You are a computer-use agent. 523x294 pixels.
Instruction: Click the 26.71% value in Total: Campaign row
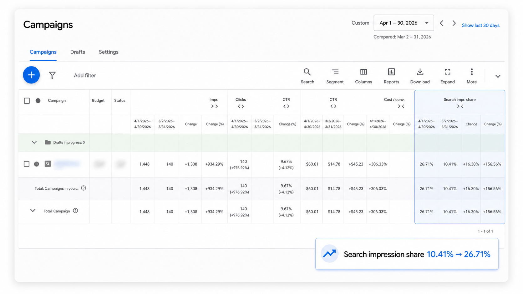click(426, 212)
